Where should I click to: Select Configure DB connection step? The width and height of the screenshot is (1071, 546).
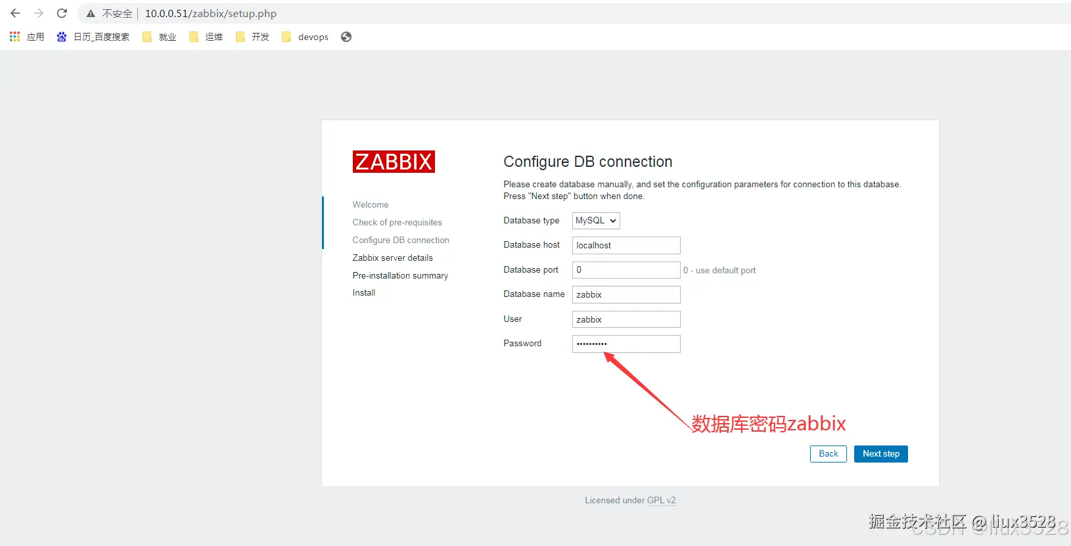pyautogui.click(x=401, y=240)
